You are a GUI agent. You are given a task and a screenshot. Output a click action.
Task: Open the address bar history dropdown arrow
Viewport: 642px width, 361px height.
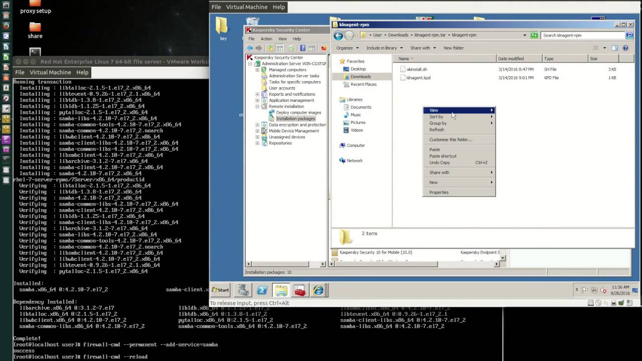point(525,35)
